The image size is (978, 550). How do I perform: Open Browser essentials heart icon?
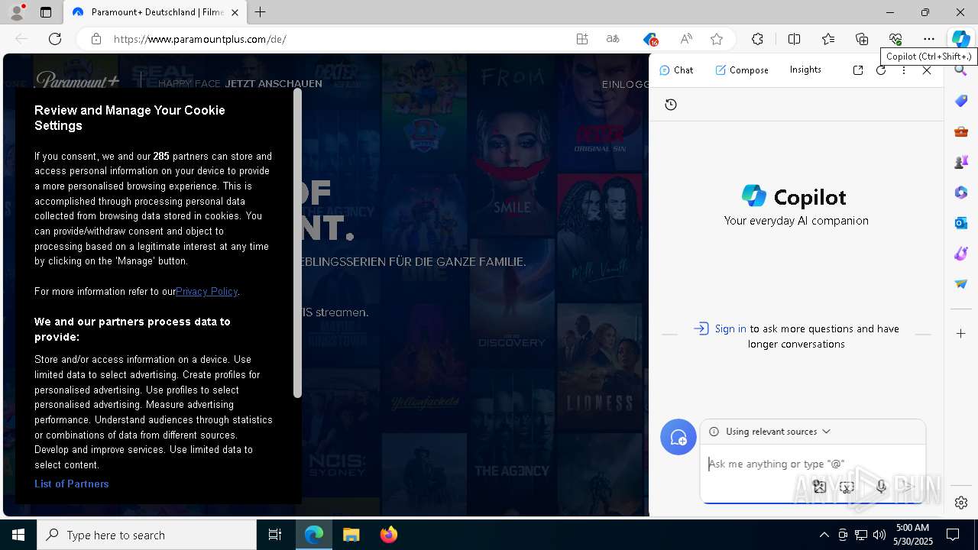pos(895,39)
